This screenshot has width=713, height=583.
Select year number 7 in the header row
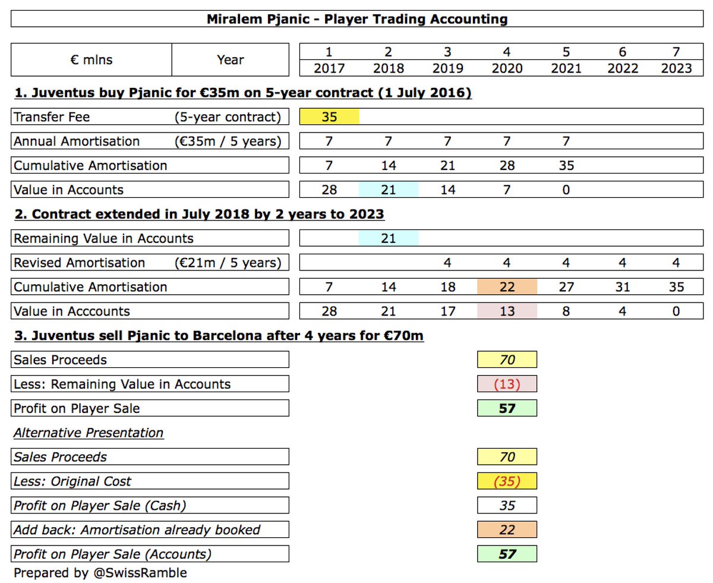[677, 52]
